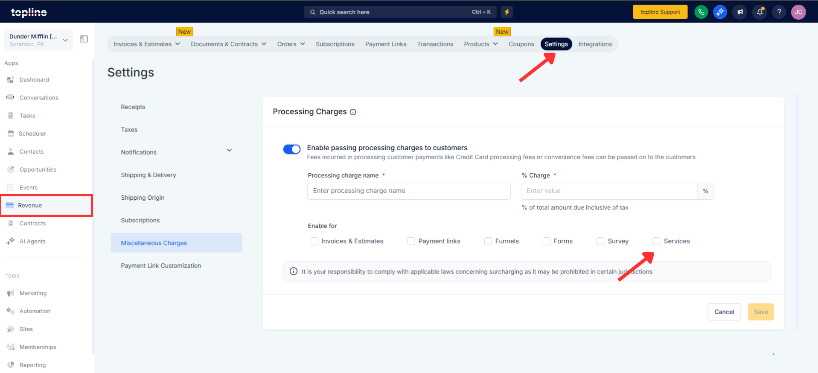
Task: Select Miscellaneous Charges settings
Action: [176, 243]
